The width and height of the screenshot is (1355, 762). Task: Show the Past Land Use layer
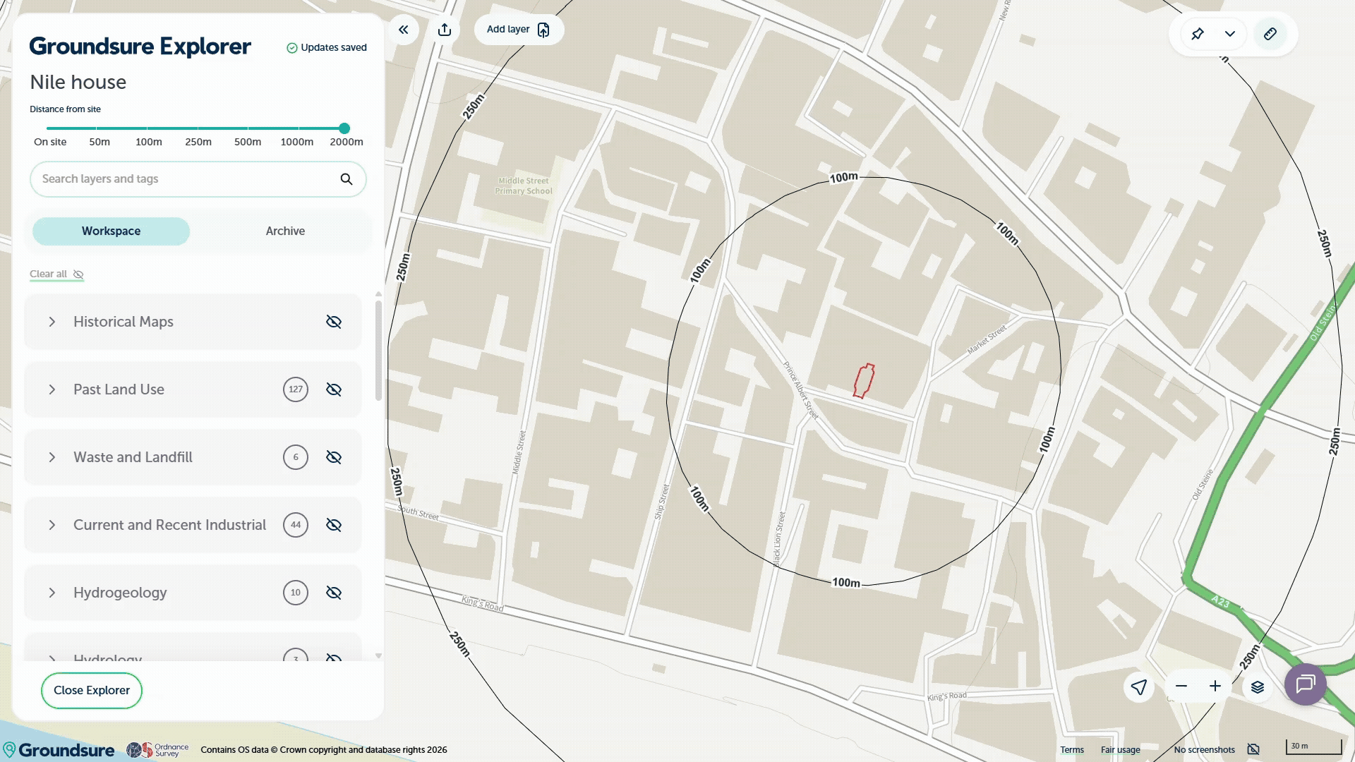[x=334, y=389]
